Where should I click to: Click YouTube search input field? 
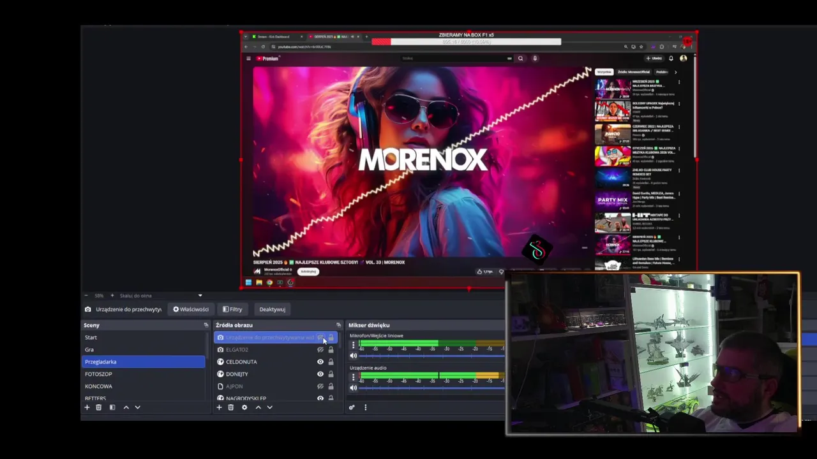coord(457,58)
